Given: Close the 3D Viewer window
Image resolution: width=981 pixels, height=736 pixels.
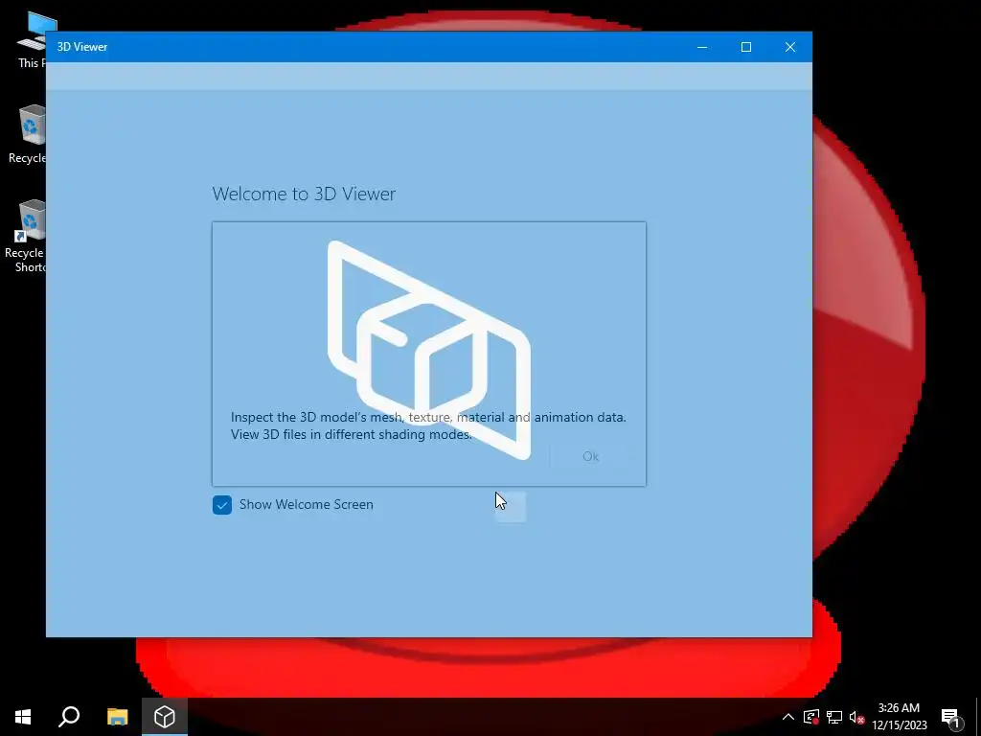Looking at the screenshot, I should point(790,47).
